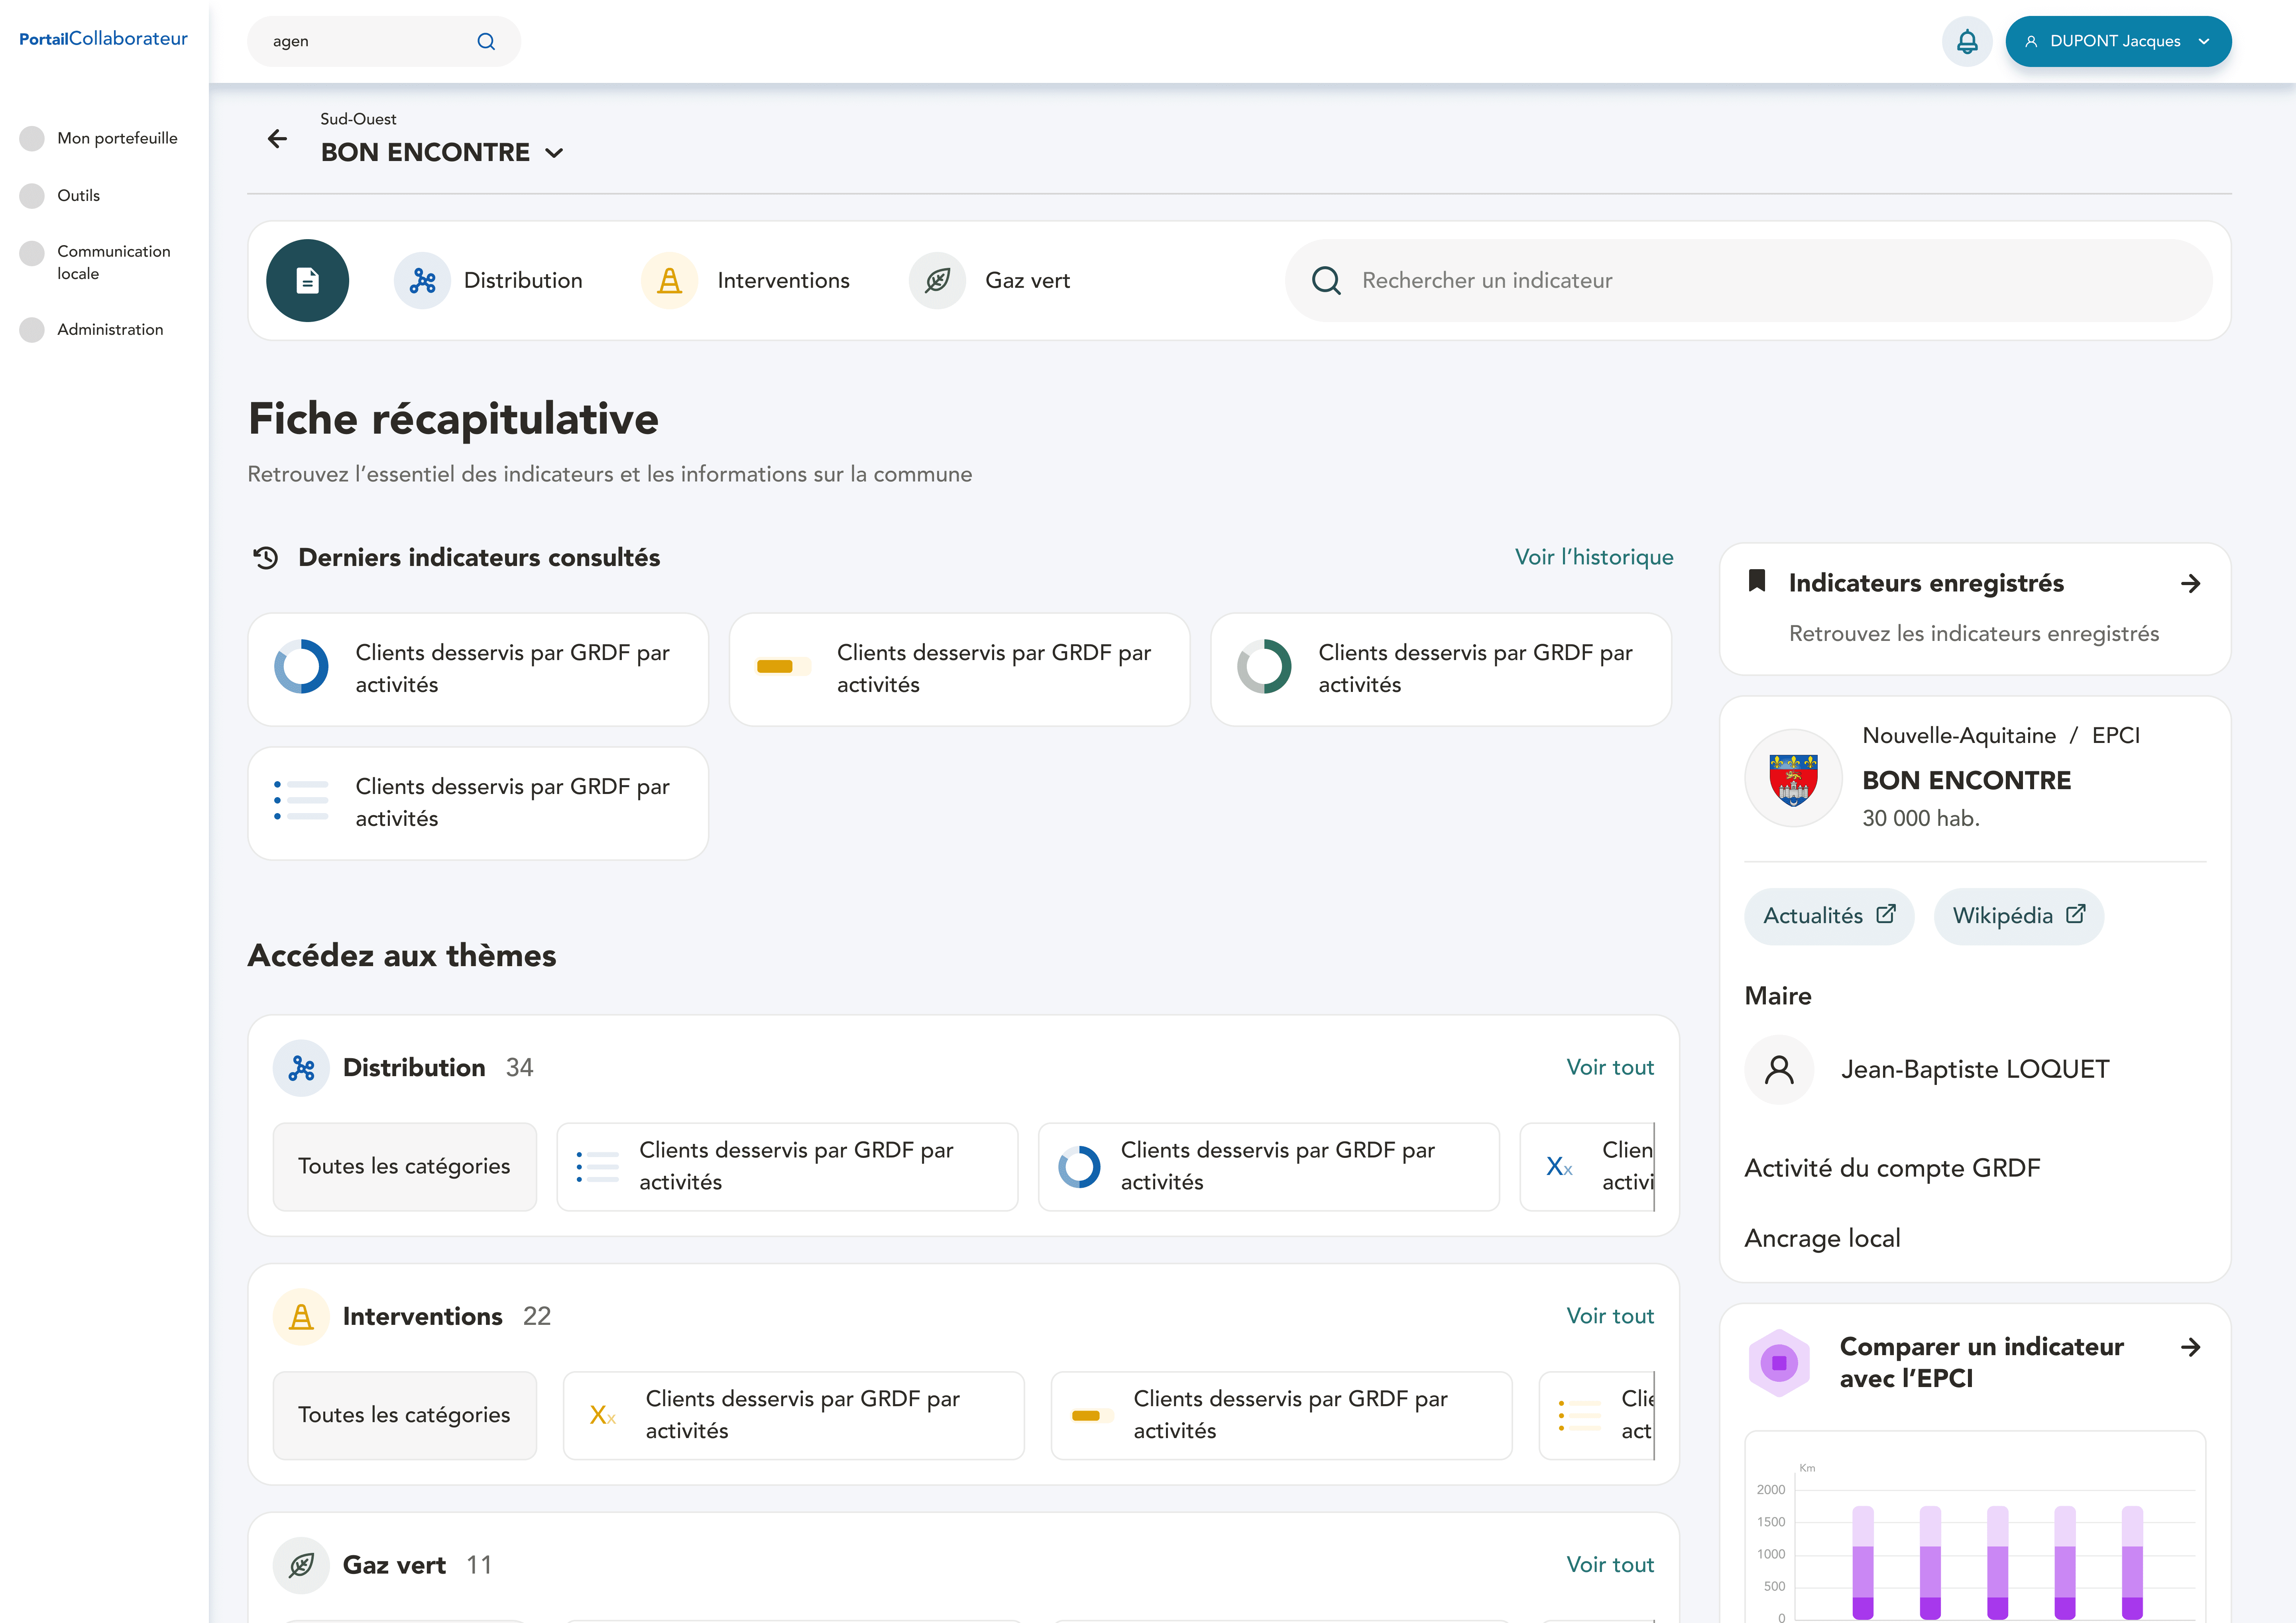Click Voir tout for Interventions theme
Screen dimensions: 2296x1623
point(1609,1316)
